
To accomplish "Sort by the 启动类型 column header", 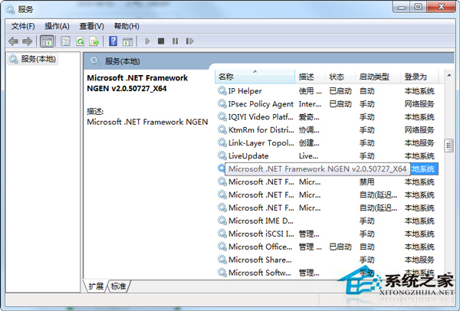I will (x=378, y=77).
